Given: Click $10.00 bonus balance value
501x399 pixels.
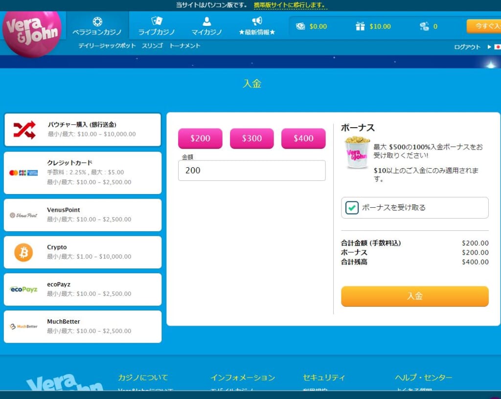Looking at the screenshot, I should click(x=380, y=26).
